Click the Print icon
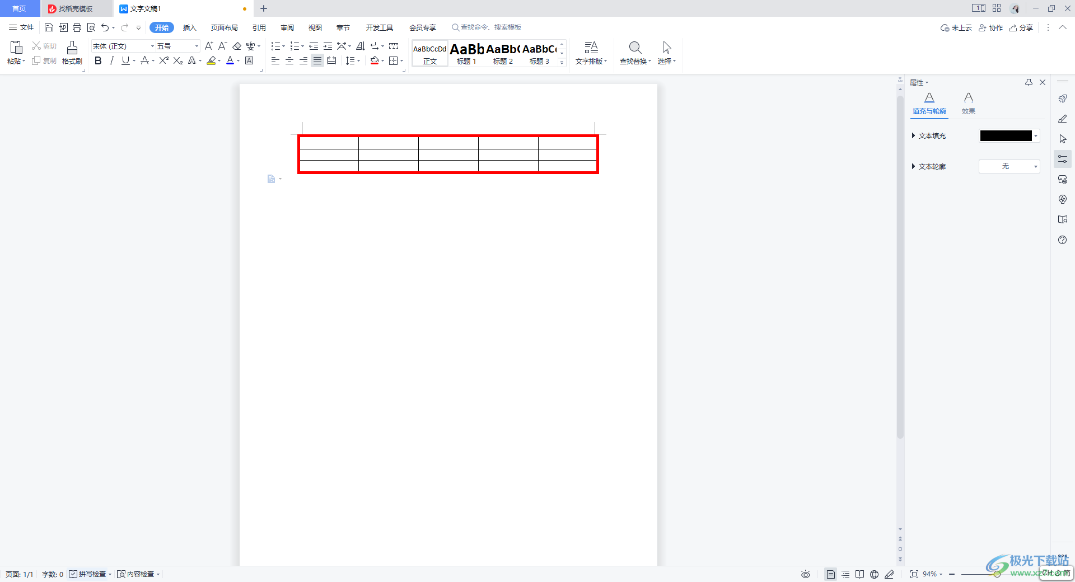 (77, 27)
